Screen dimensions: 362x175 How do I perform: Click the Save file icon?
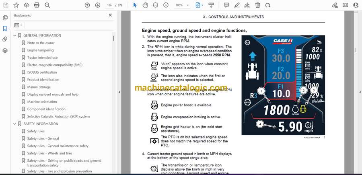[x=6, y=5]
